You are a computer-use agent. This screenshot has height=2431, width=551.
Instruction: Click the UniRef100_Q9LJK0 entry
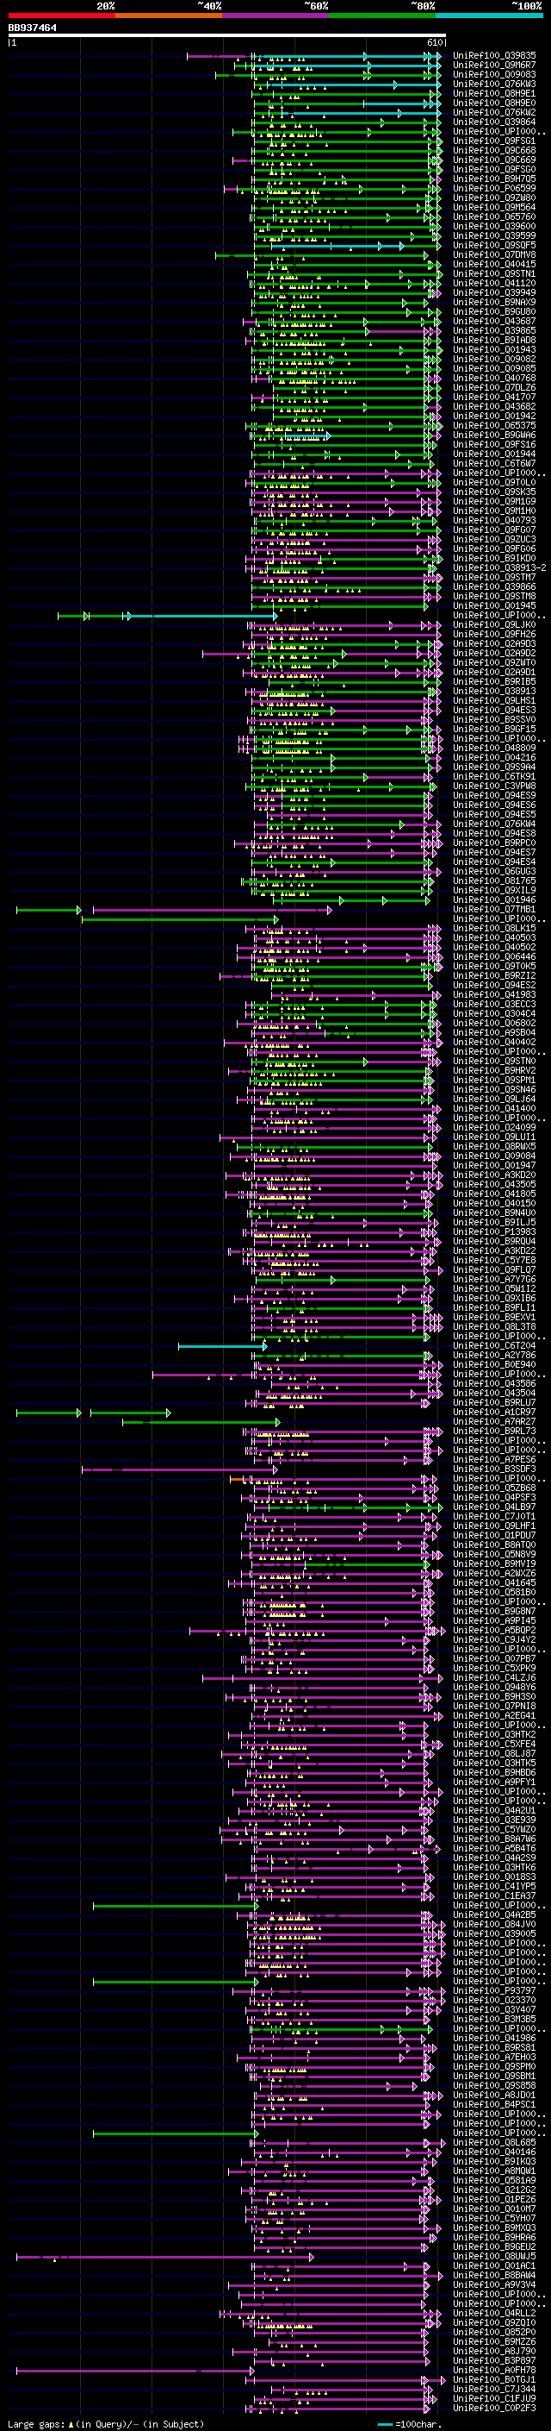tap(494, 624)
